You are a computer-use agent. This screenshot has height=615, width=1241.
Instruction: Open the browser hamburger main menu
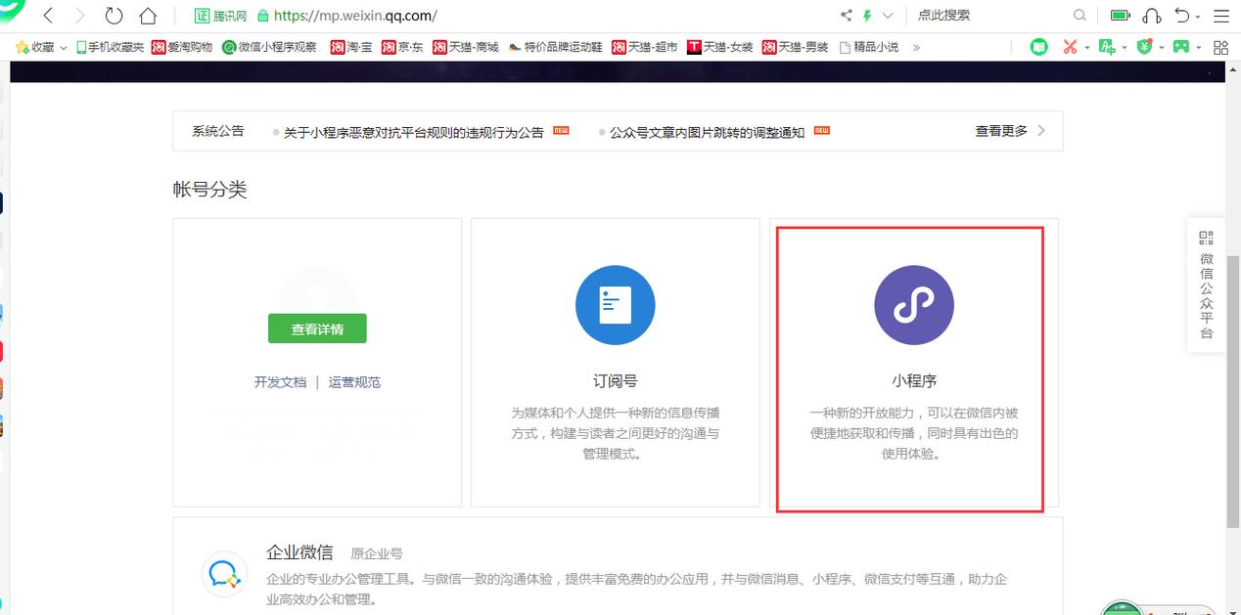tap(1220, 16)
